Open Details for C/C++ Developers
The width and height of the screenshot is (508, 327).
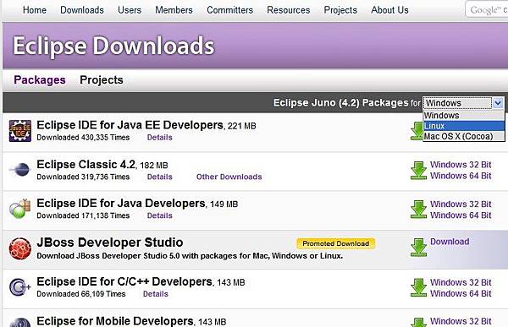coord(156,294)
